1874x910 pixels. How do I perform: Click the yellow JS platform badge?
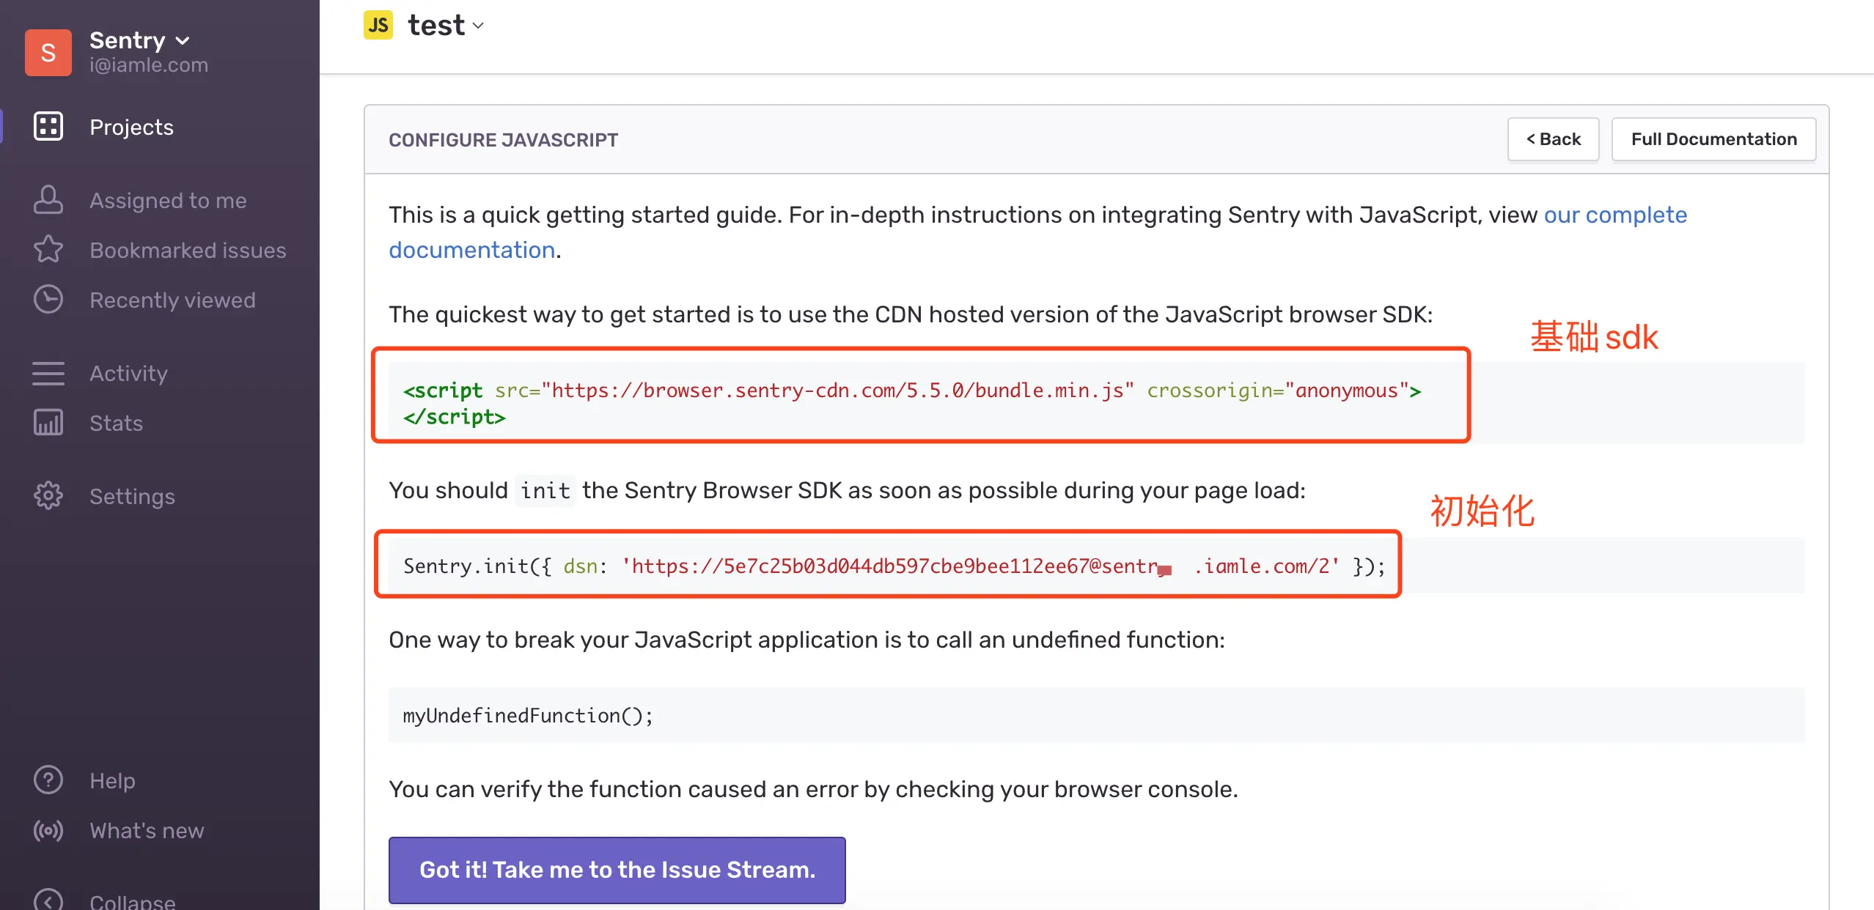tap(378, 25)
